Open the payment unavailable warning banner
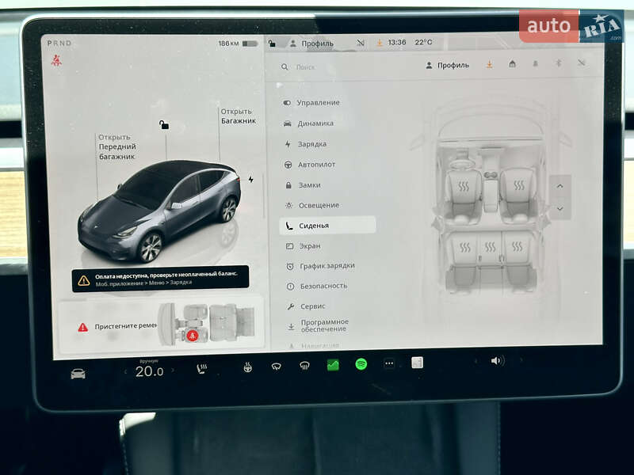This screenshot has width=634, height=475. pos(160,279)
